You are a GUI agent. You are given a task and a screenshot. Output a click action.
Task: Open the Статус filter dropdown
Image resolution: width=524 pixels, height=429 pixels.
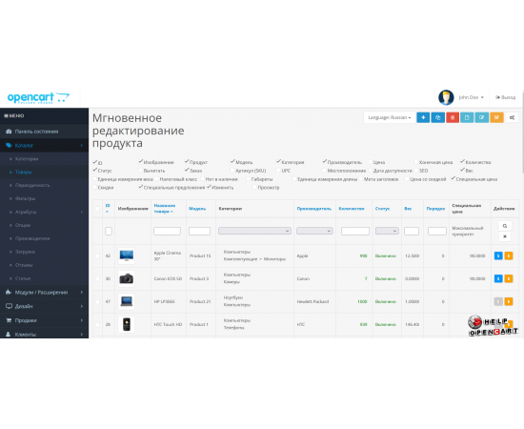point(387,231)
